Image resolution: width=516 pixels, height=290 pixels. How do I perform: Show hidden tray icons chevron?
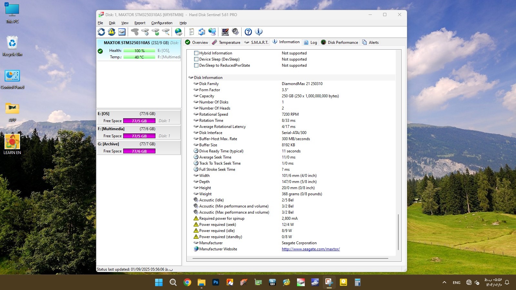pos(444,282)
